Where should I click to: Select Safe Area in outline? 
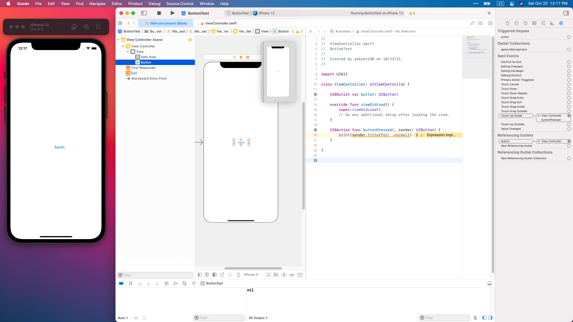click(148, 57)
